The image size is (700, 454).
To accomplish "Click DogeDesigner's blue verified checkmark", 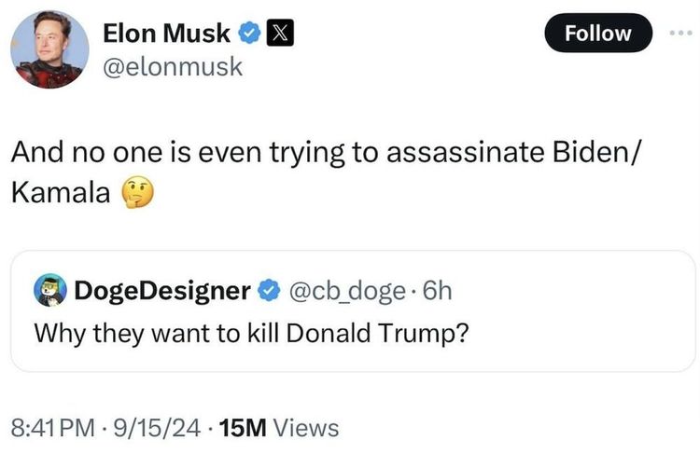I will click(x=268, y=291).
